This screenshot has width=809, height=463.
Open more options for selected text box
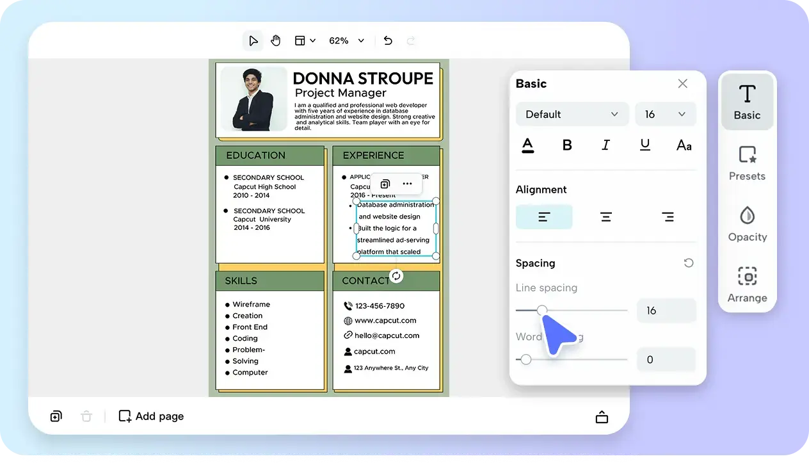tap(408, 184)
